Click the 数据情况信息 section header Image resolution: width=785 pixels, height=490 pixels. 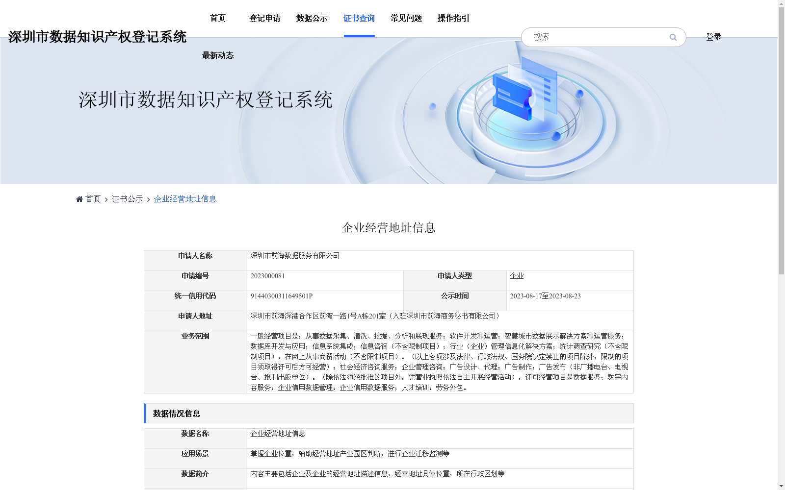coord(389,414)
